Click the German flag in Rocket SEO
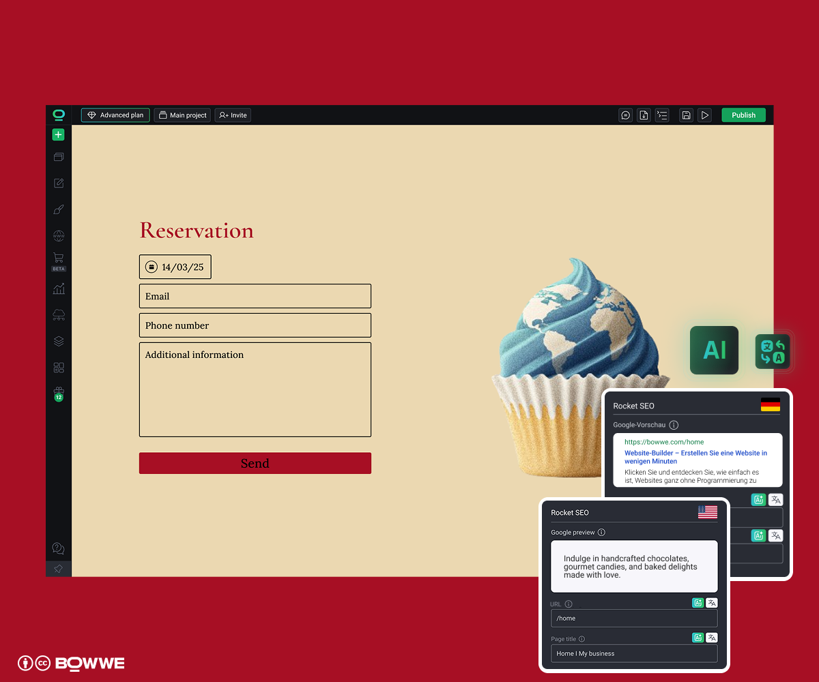819x682 pixels. click(x=771, y=404)
